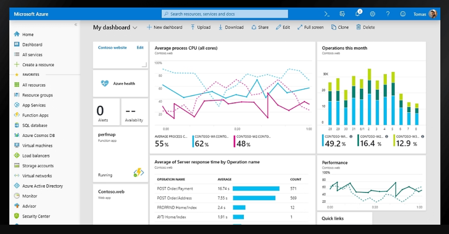Click the New dashboard button

click(x=164, y=27)
